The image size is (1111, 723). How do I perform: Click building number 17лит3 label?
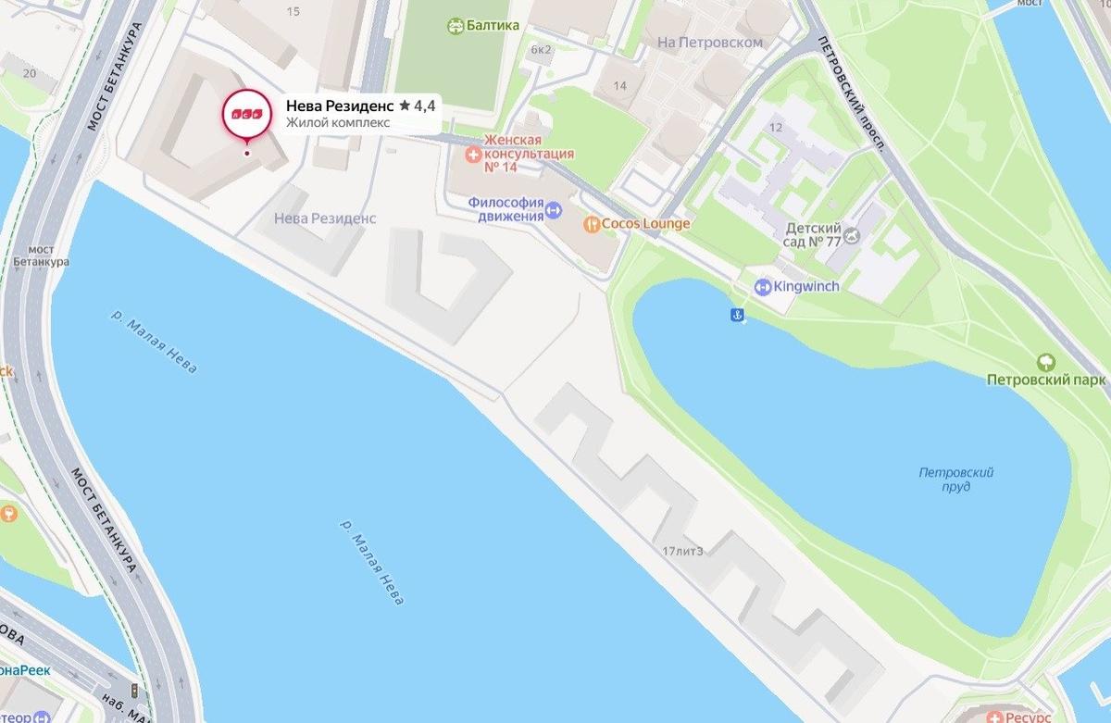(683, 552)
